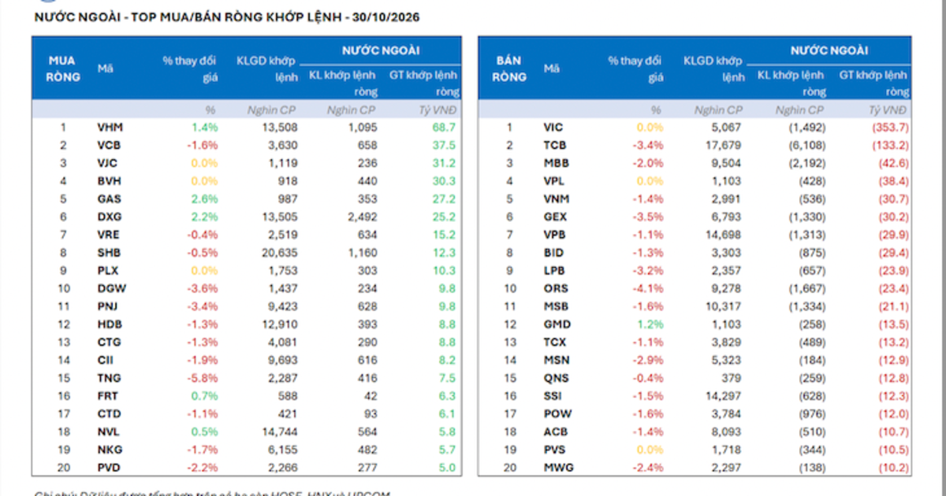Click the BVH stock code
946x496 pixels.
pos(110,180)
